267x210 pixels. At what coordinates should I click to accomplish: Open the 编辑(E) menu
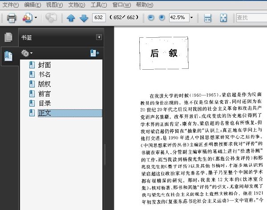[x=32, y=5]
